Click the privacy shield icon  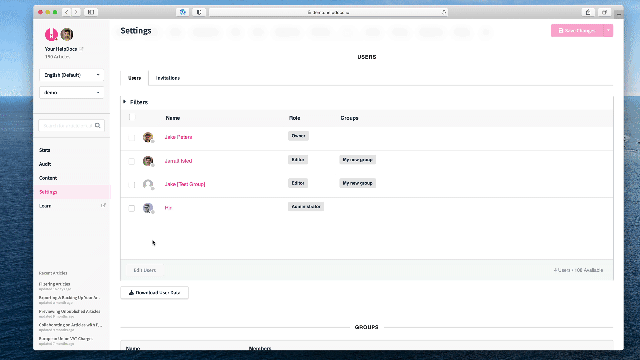coord(199,12)
